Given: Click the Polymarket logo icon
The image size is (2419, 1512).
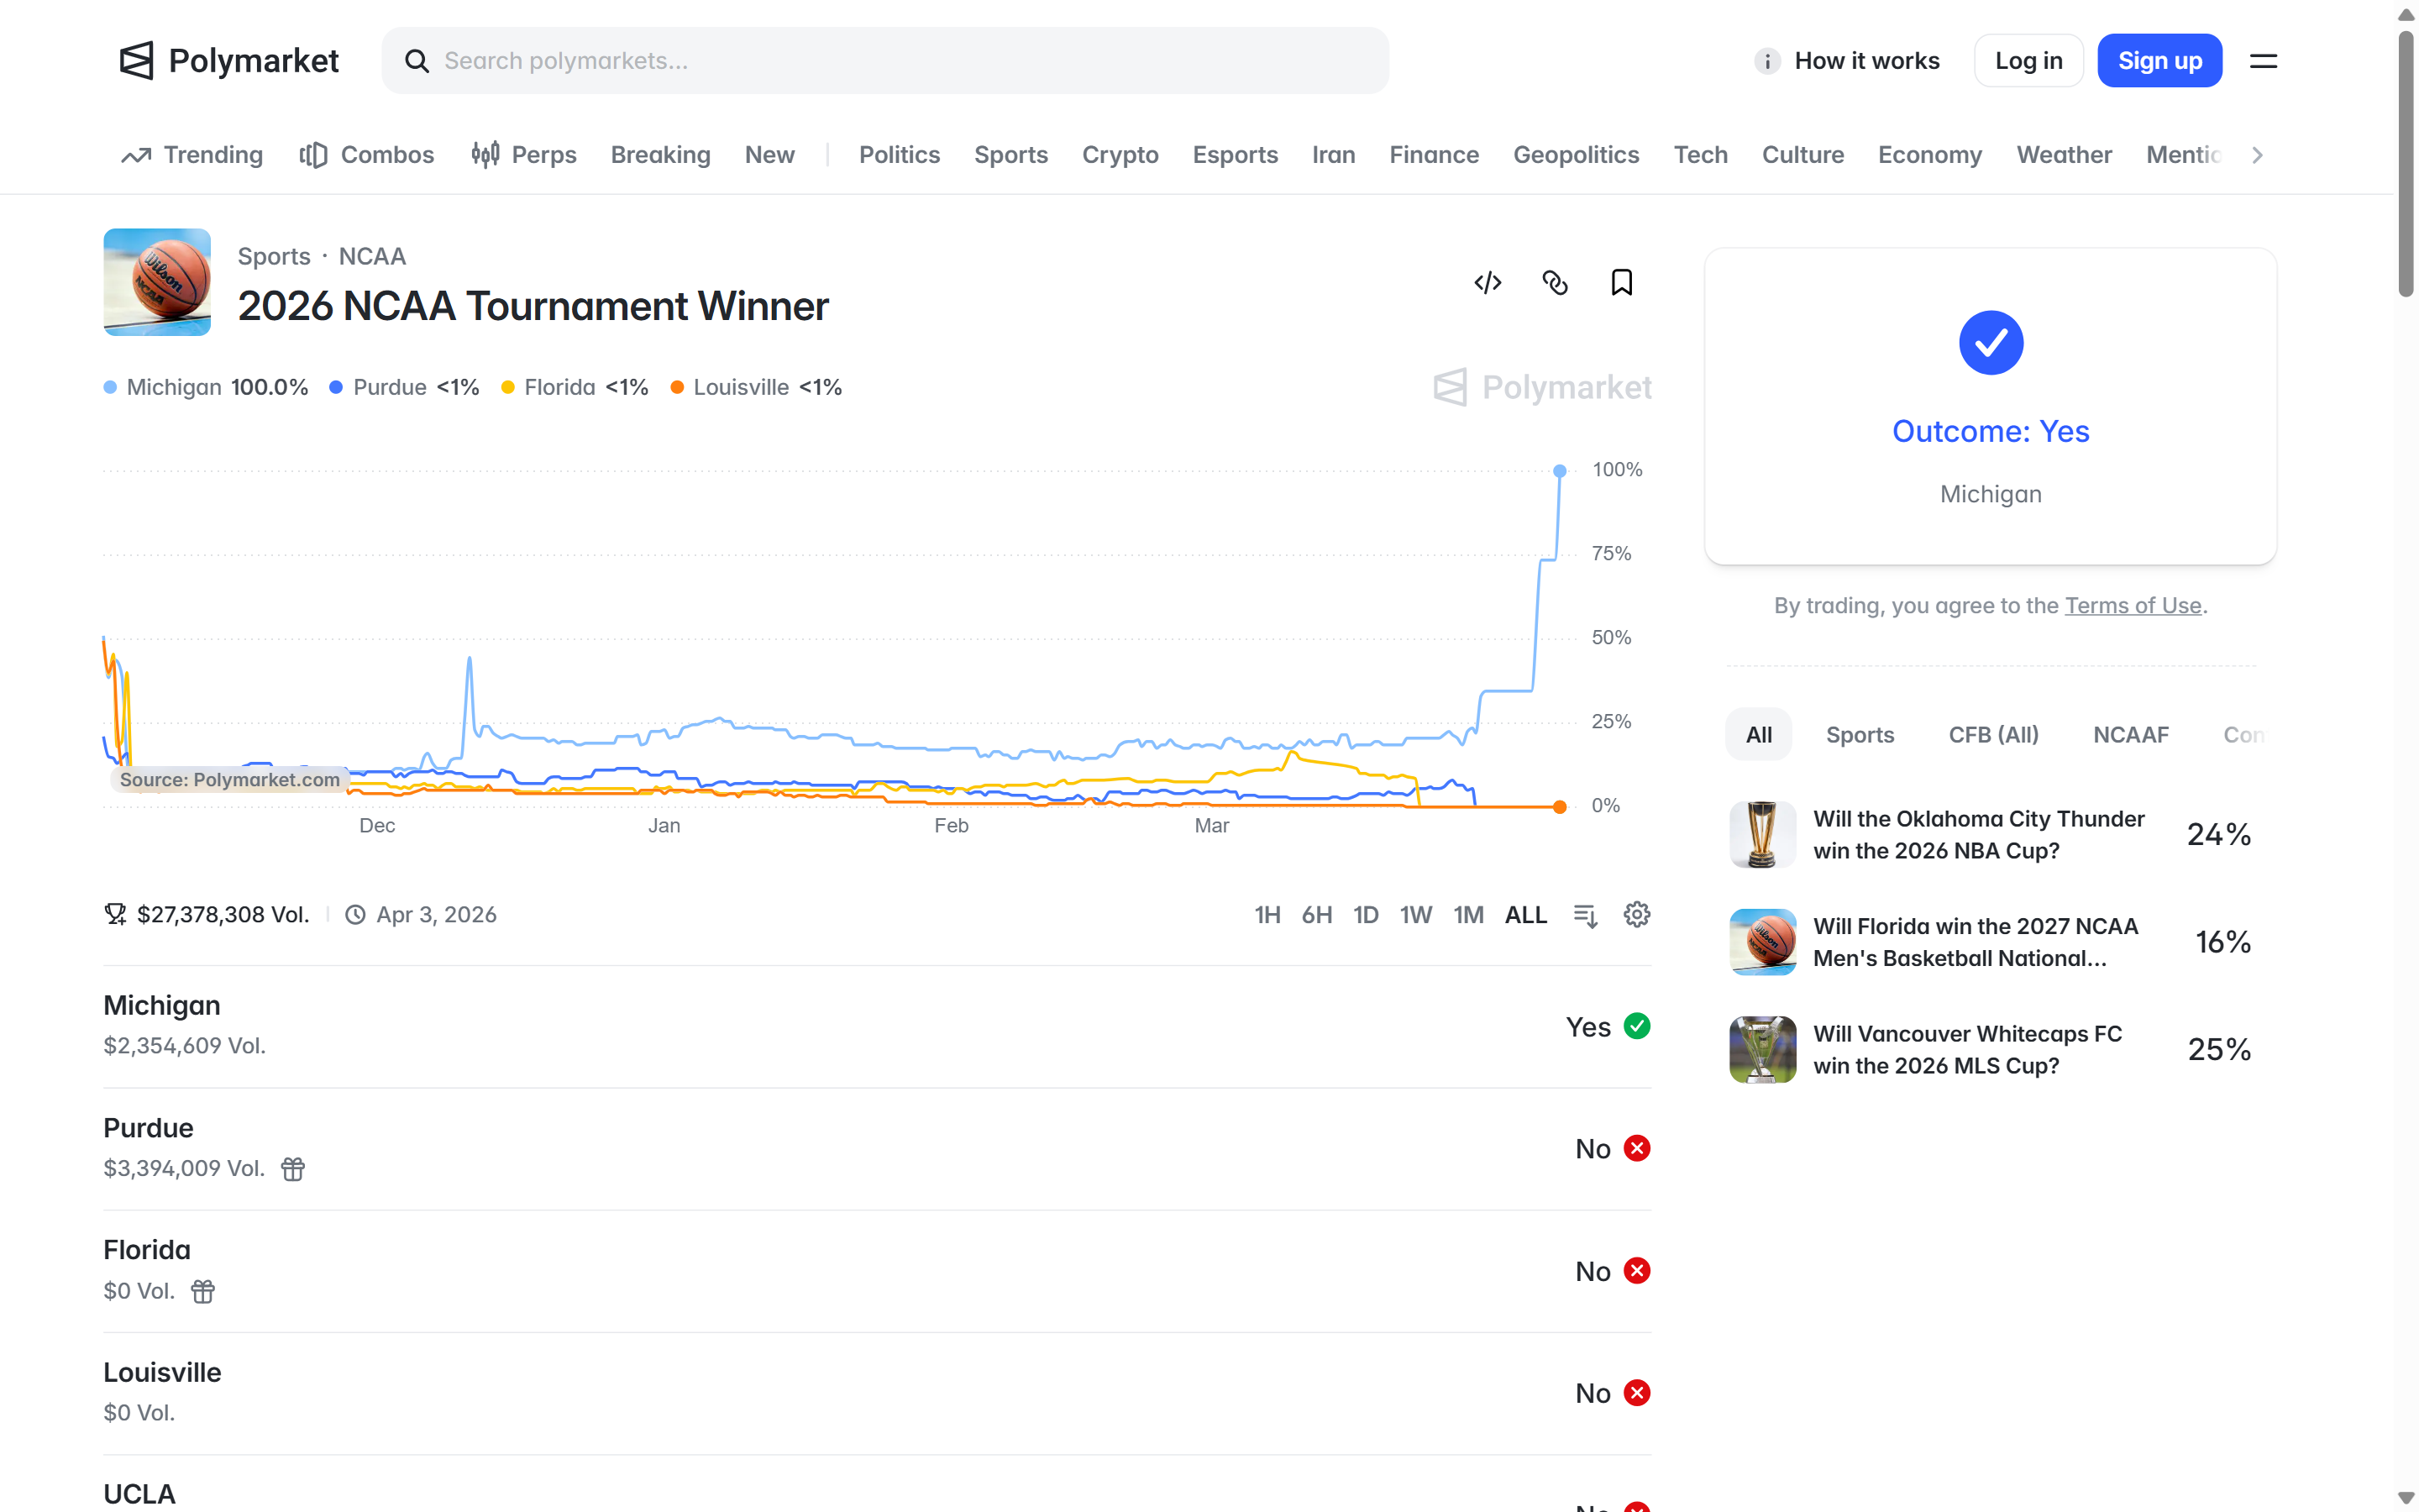Looking at the screenshot, I should [136, 61].
